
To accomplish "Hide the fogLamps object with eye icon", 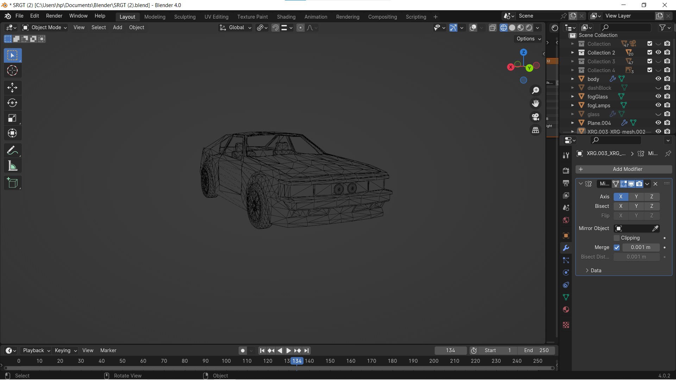I will [x=658, y=105].
